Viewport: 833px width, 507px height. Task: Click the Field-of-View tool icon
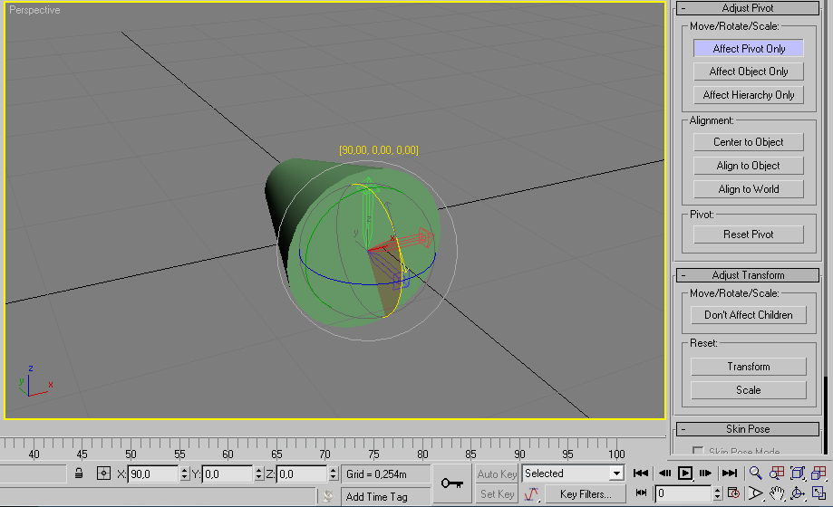[756, 493]
